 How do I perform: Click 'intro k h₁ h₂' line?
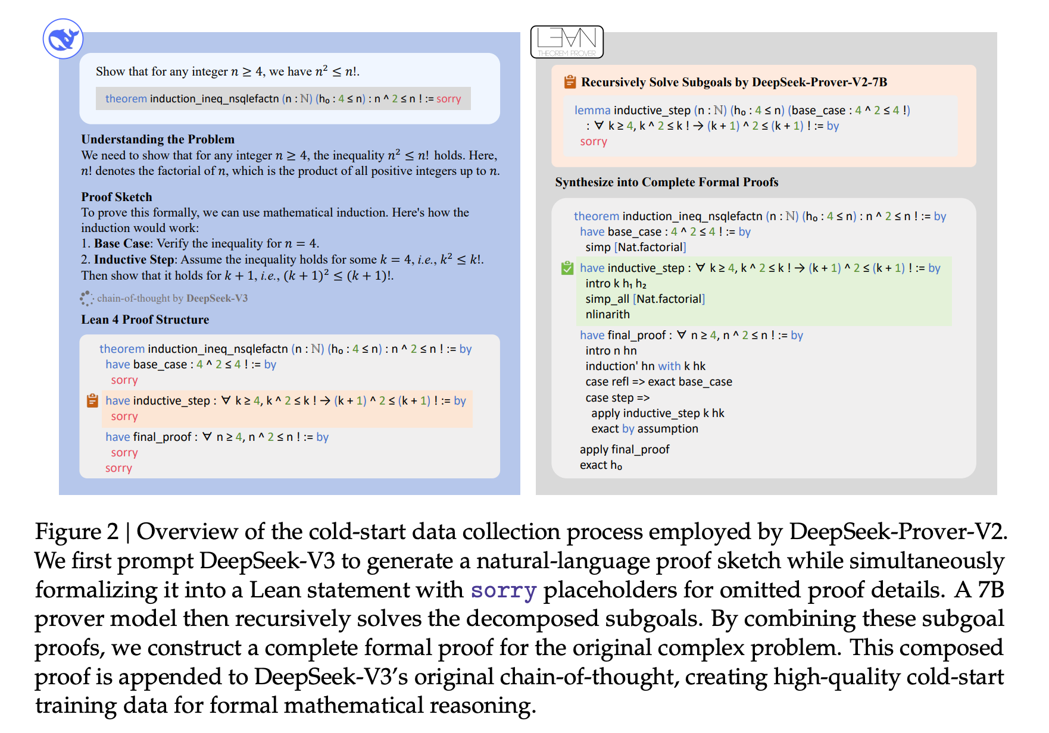click(616, 283)
